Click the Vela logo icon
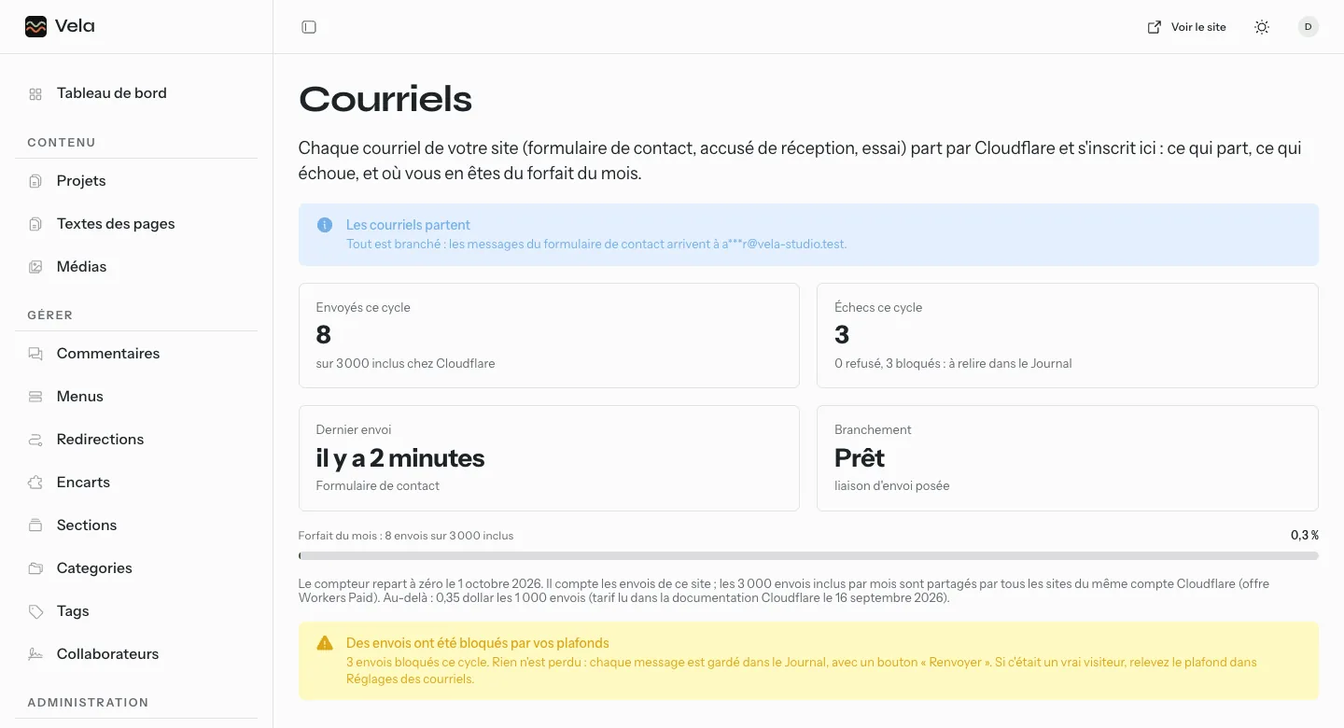Screen dimensions: 1344x728 tap(35, 26)
